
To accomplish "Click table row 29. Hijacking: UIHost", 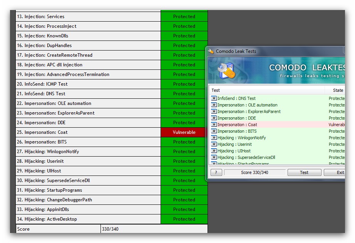I will (x=112, y=171).
